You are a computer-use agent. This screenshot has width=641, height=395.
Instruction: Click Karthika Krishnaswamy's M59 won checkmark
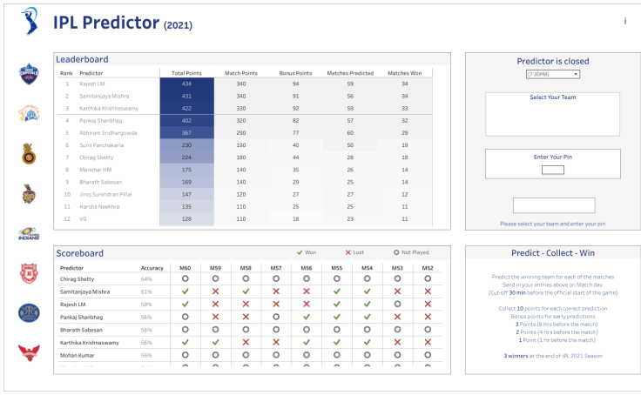click(215, 342)
